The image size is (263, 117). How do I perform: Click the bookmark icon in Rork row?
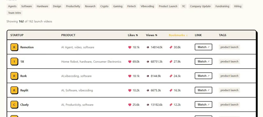[171, 76]
